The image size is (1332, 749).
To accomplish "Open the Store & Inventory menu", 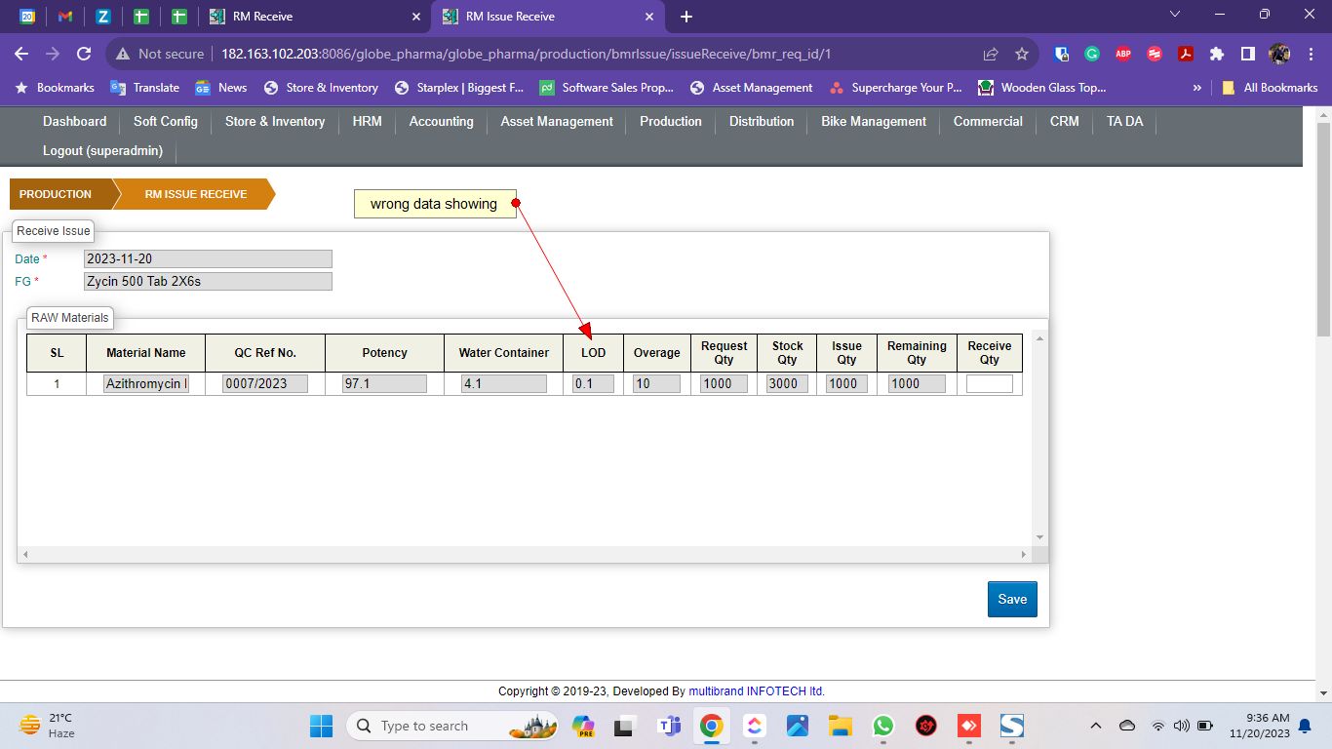I will pos(275,122).
